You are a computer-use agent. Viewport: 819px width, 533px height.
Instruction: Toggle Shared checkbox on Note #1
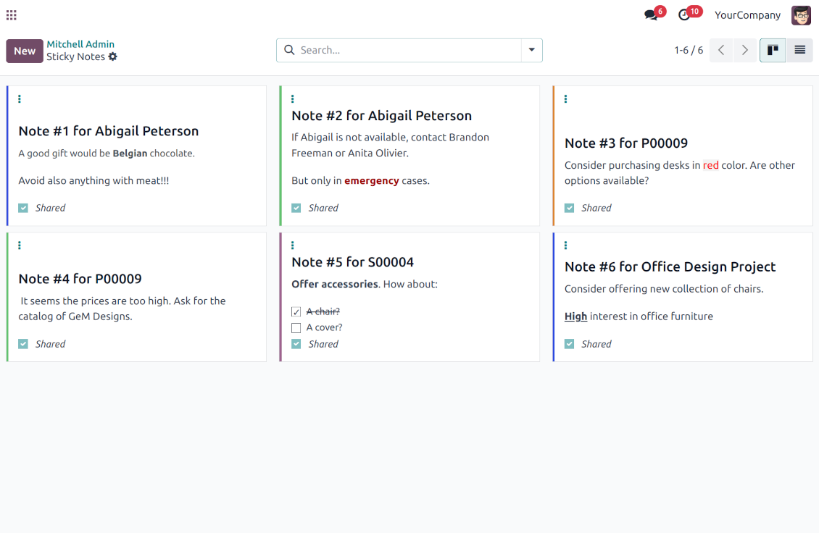click(x=23, y=208)
